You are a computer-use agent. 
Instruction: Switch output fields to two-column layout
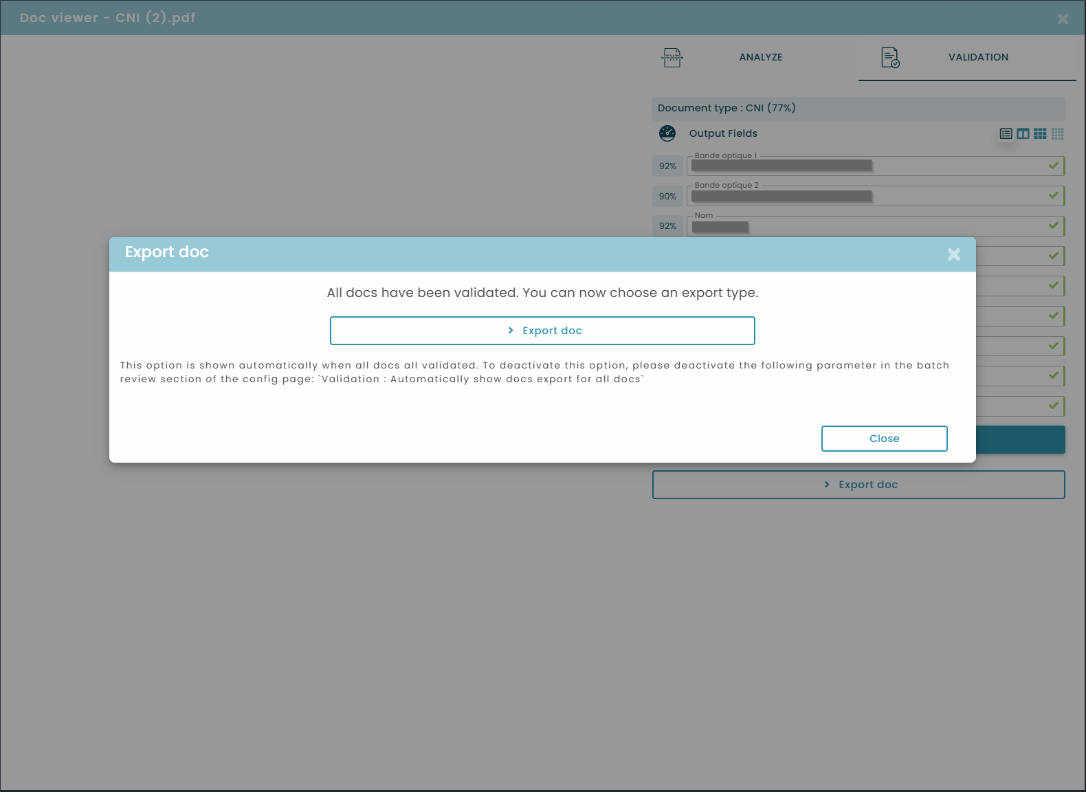1023,134
